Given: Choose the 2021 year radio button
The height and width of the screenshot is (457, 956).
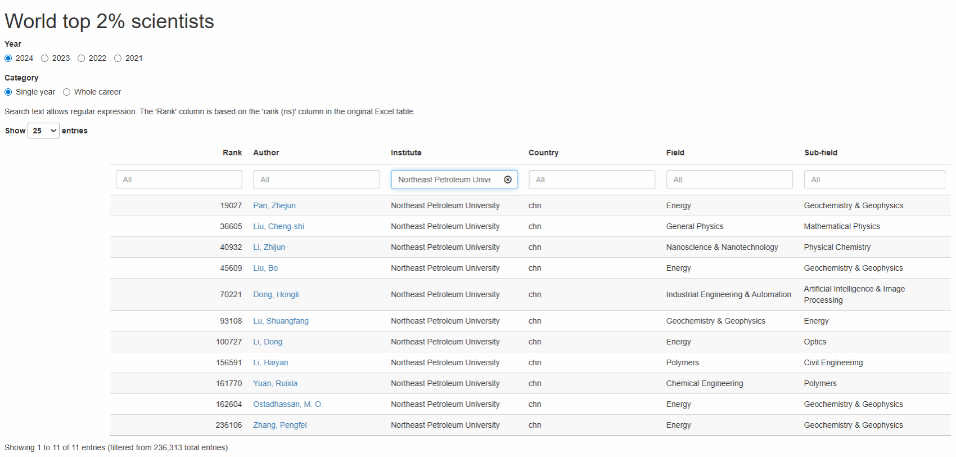Looking at the screenshot, I should [118, 59].
